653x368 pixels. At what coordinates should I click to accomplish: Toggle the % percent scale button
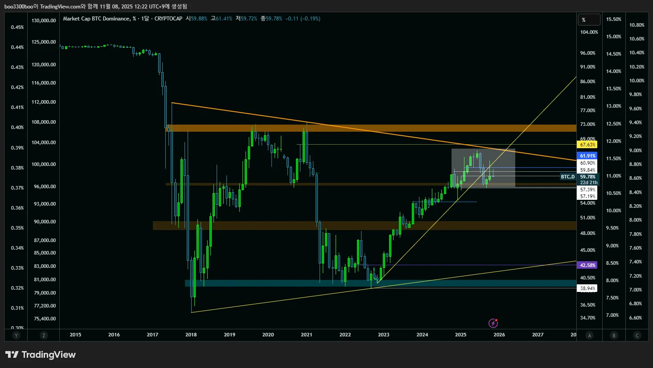588,20
